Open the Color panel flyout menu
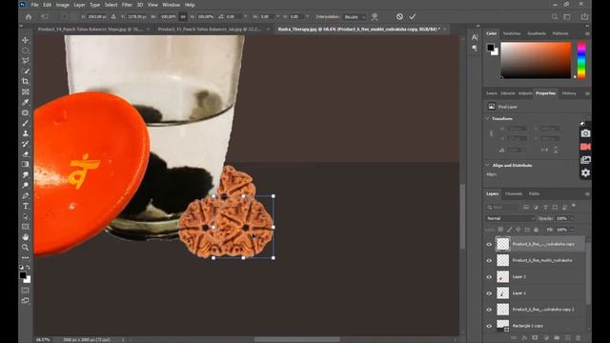 click(587, 34)
